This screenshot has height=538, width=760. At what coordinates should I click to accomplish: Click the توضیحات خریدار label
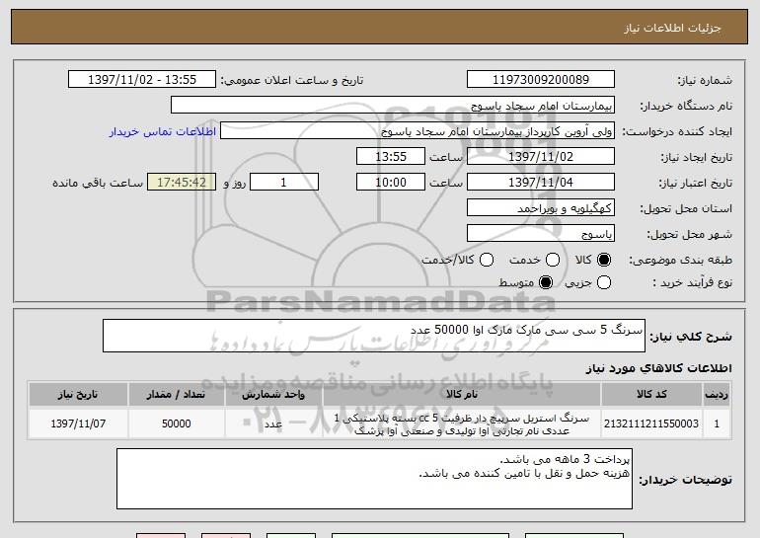pos(685,480)
